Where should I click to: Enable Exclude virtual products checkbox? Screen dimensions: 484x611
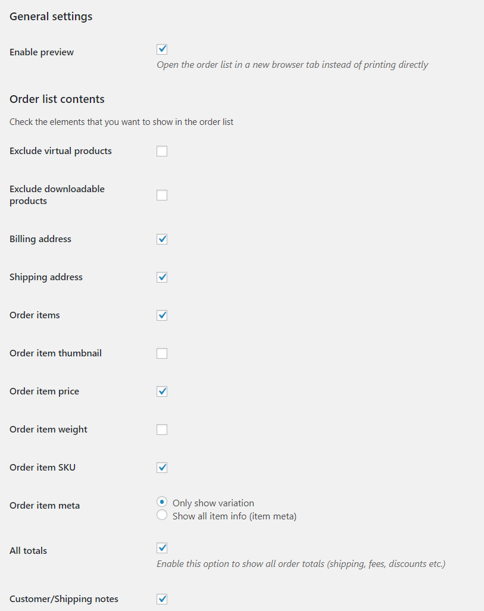[x=162, y=151]
